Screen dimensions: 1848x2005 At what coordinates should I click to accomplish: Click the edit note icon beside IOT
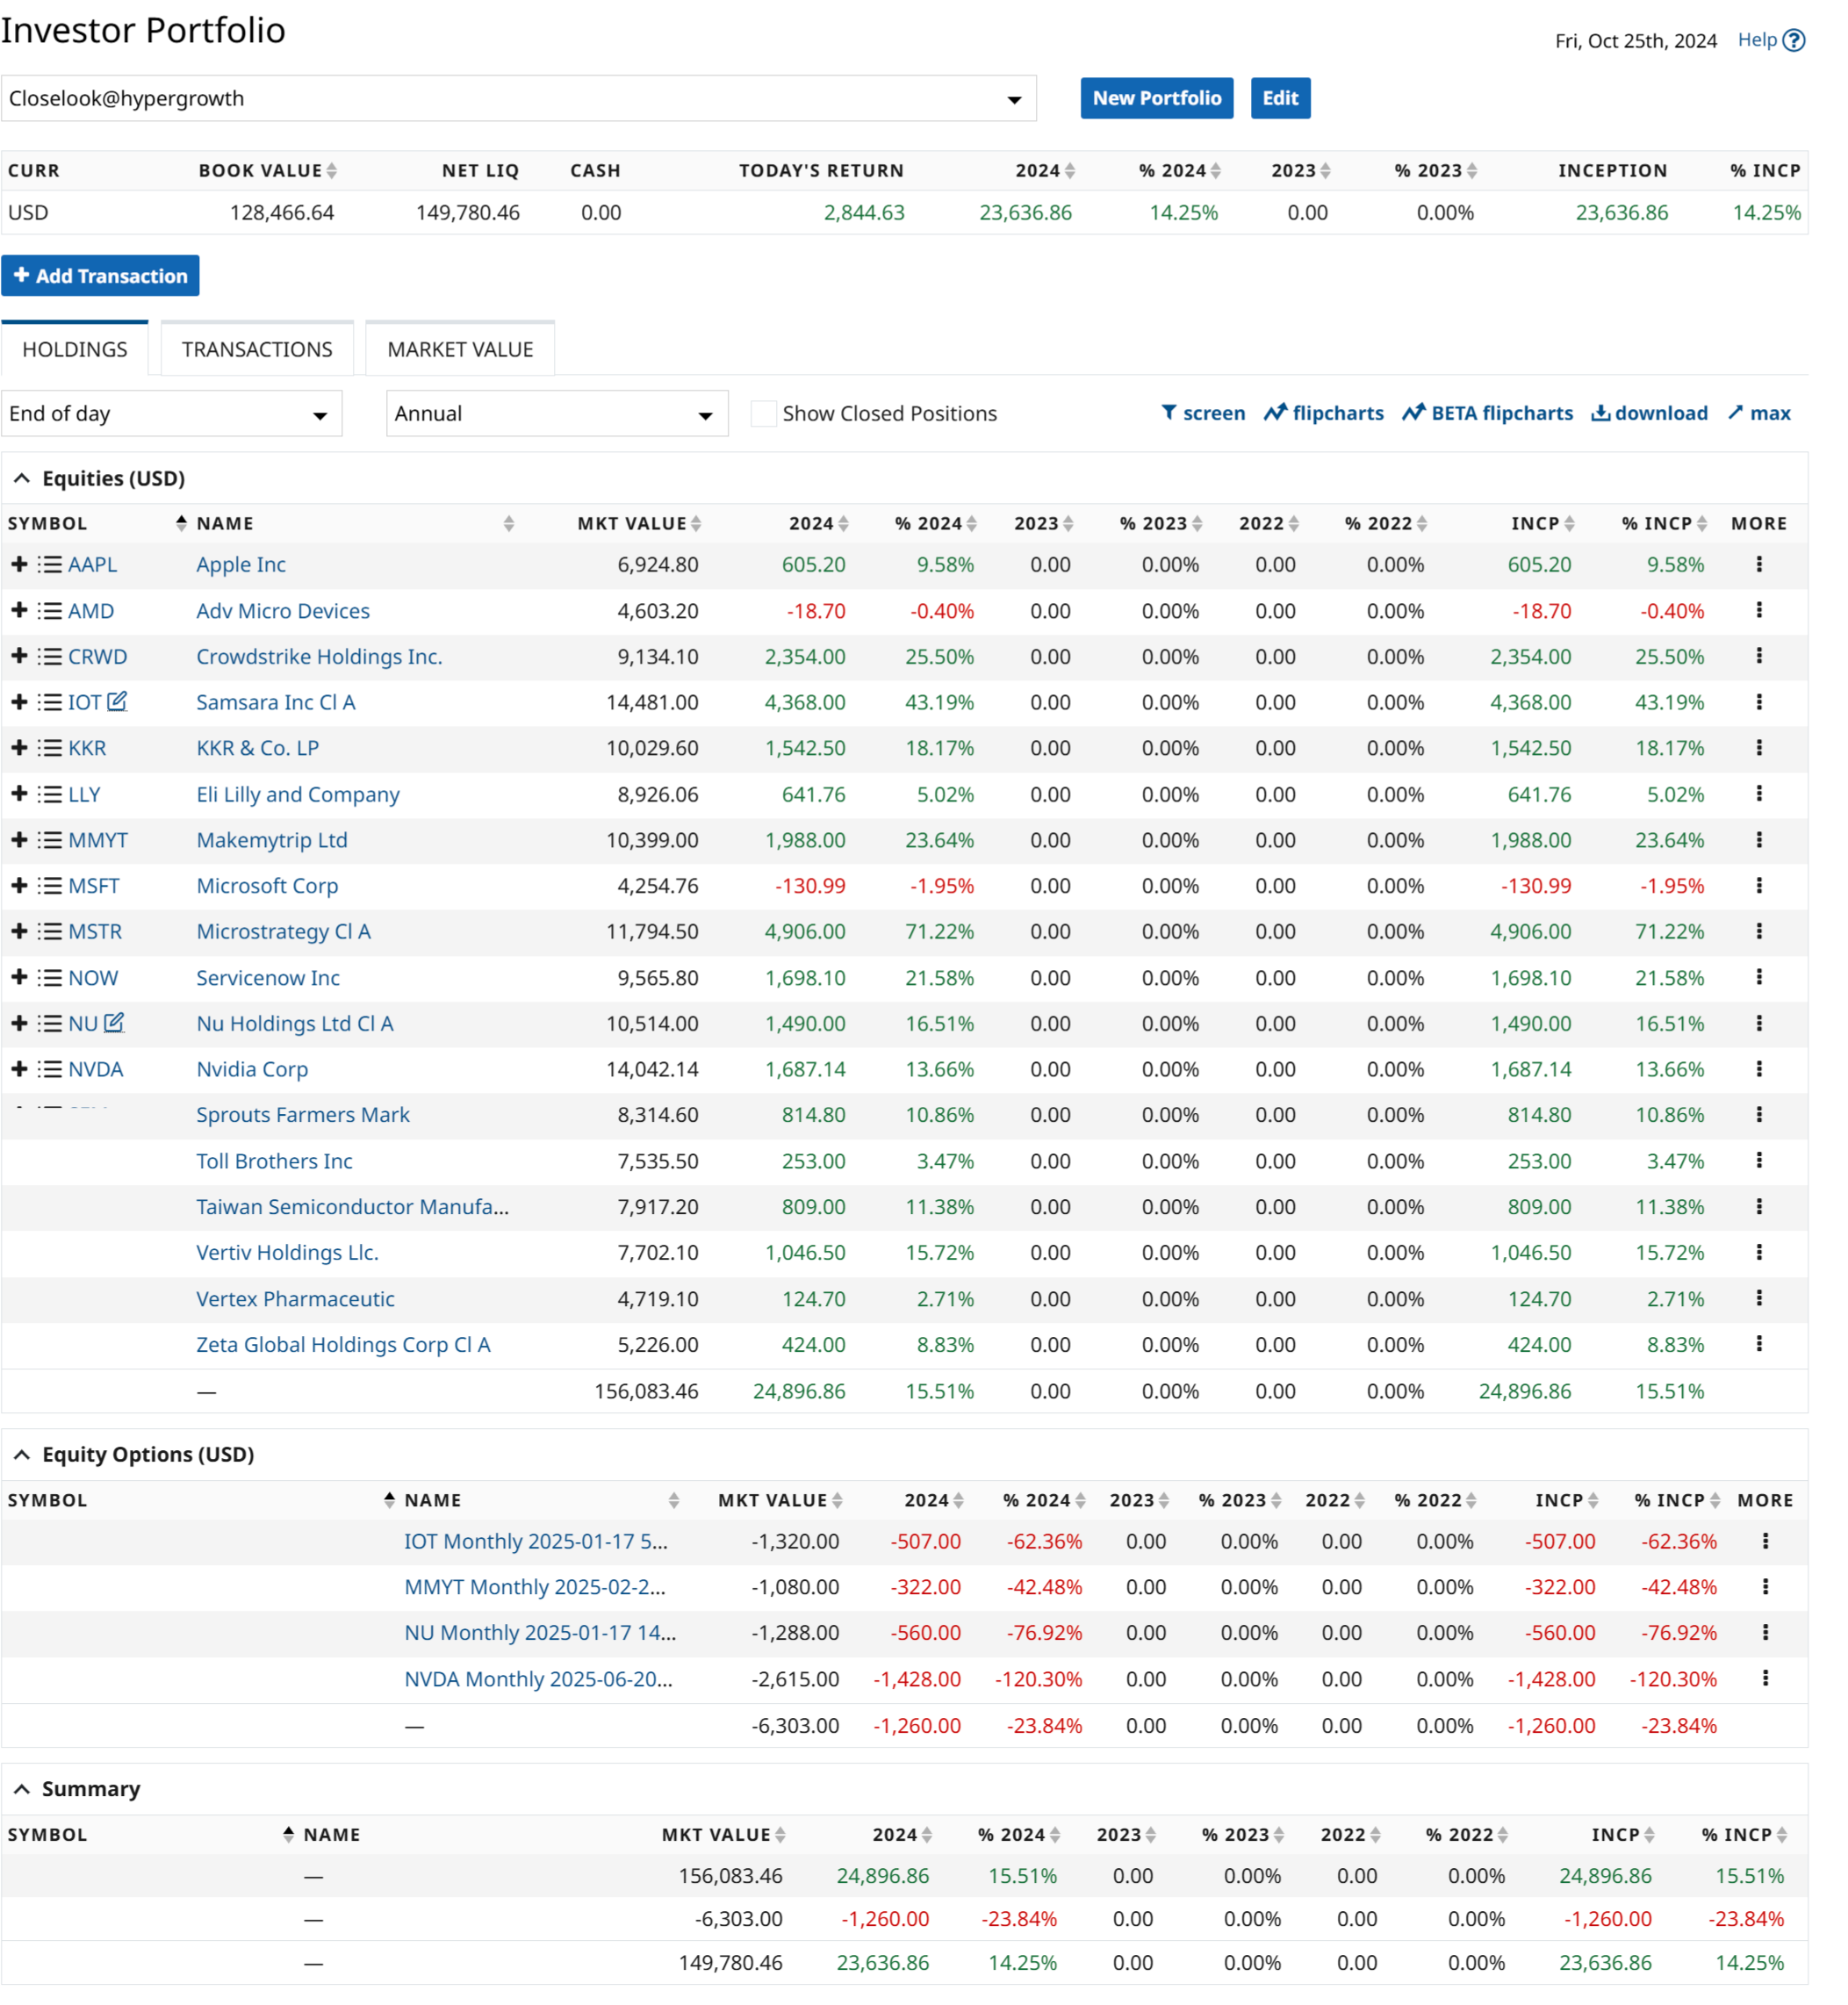[x=118, y=702]
